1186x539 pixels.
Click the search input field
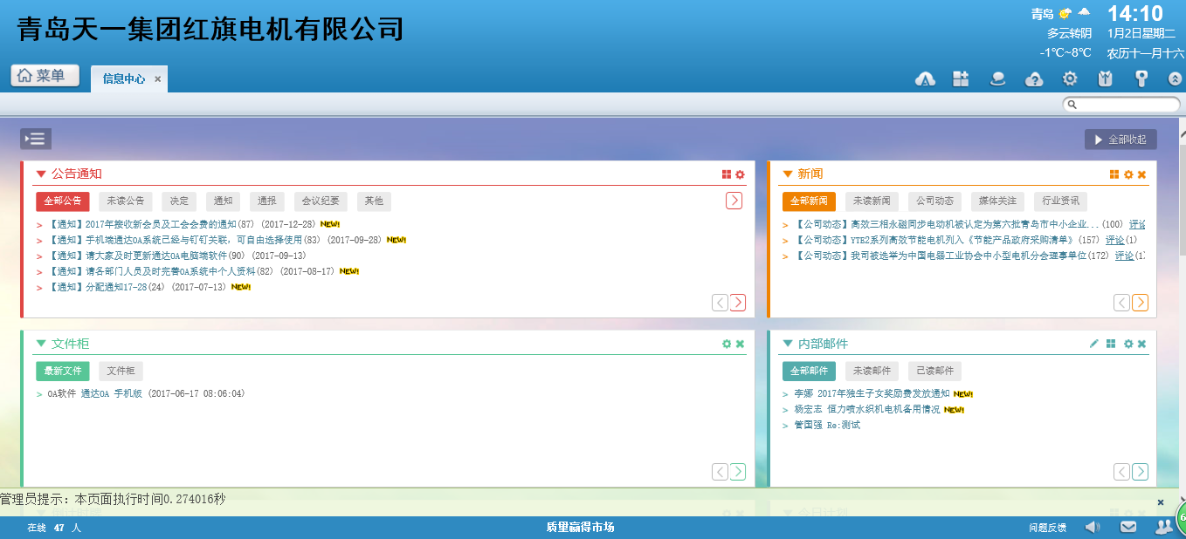point(1120,105)
